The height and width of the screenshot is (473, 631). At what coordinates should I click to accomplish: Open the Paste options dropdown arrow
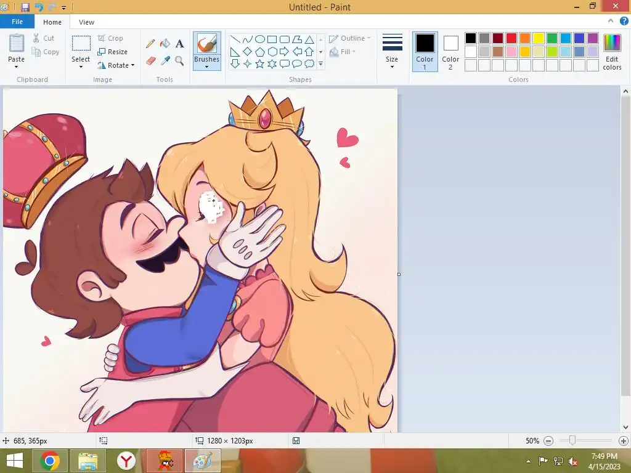[17, 67]
